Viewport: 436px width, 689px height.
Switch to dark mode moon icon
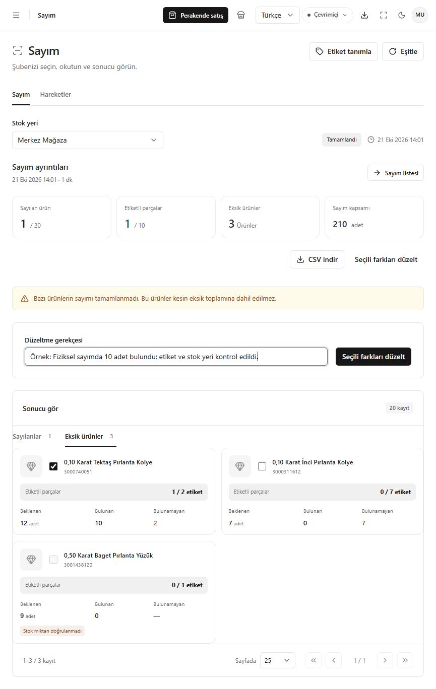tap(402, 15)
